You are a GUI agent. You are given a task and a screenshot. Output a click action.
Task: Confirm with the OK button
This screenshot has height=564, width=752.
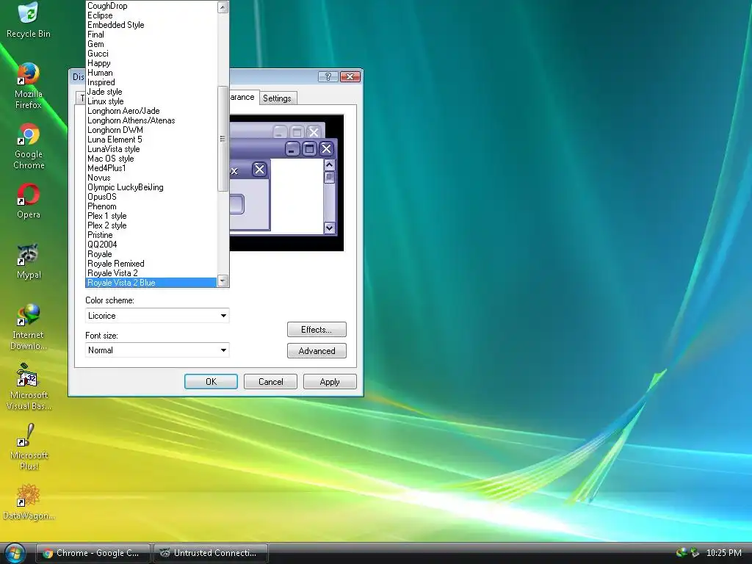pyautogui.click(x=211, y=382)
